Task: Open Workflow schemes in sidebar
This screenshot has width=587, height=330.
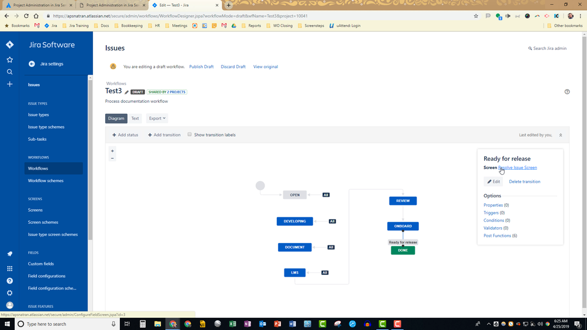Action: click(46, 181)
